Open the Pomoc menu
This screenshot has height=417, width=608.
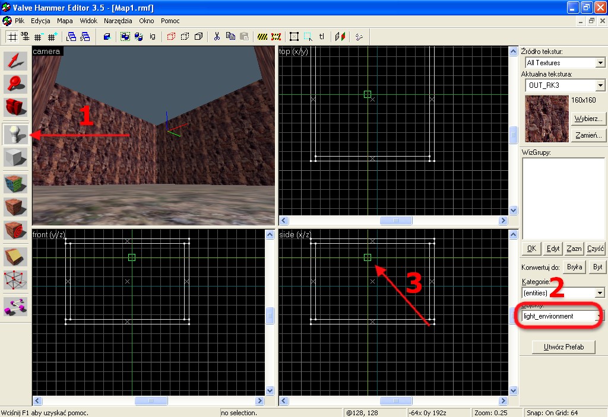[170, 21]
